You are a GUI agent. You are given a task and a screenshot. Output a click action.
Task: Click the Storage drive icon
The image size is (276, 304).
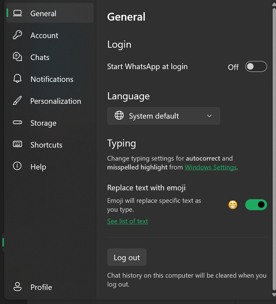tap(17, 122)
